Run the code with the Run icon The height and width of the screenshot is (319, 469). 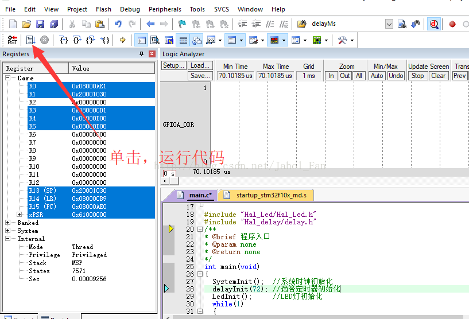coord(30,40)
